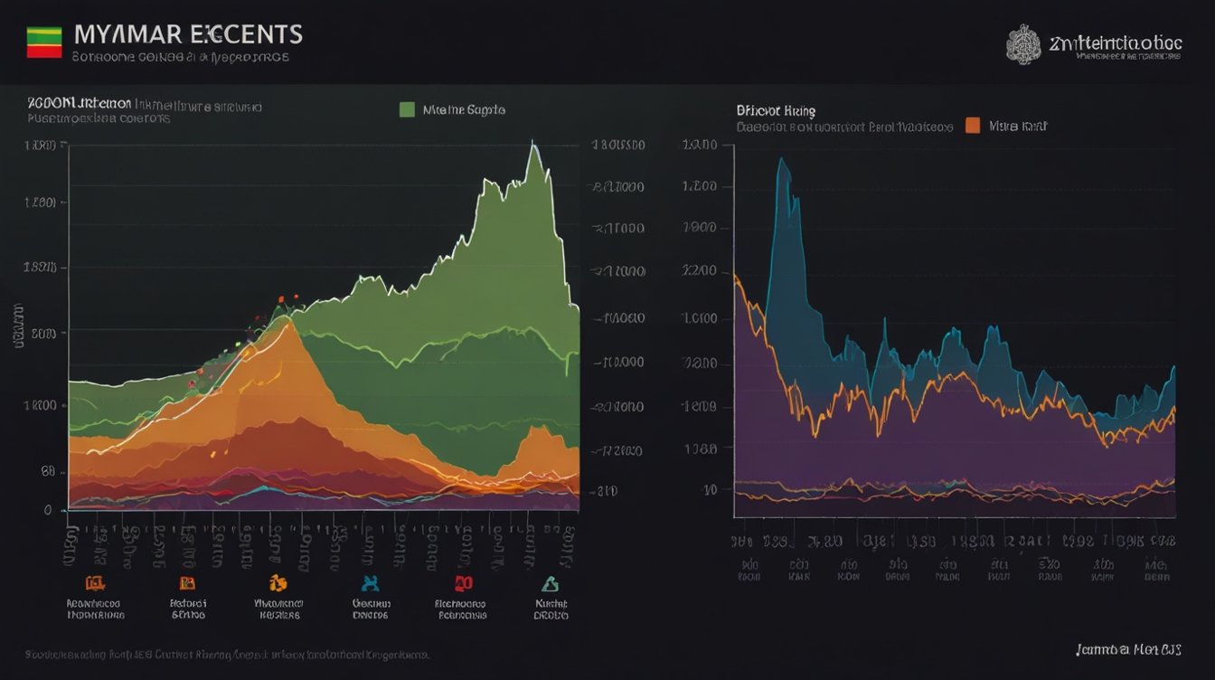Select the yellow-orange blob icon below chart

tap(278, 583)
